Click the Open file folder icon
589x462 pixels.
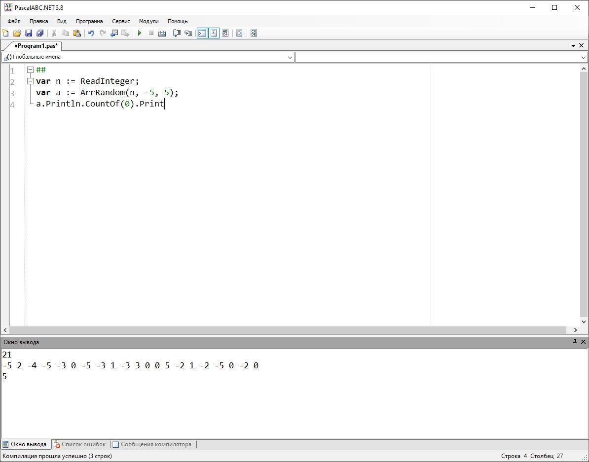coord(17,33)
